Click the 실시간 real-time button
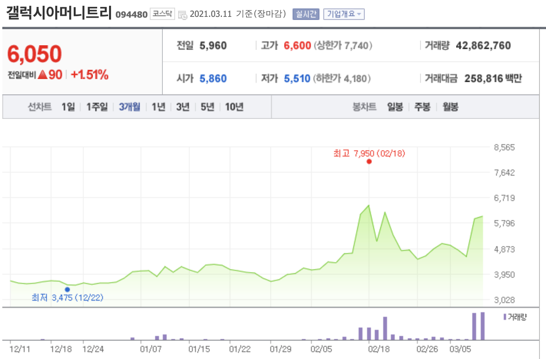The height and width of the screenshot is (359, 546). [306, 14]
